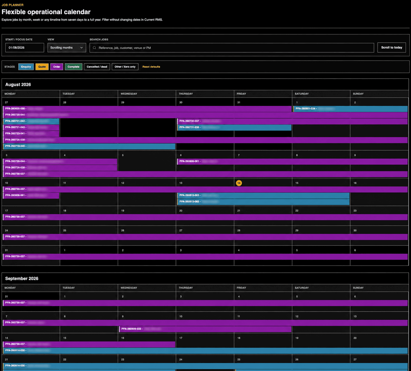Open enquiry bar PPA-260719-045
Image resolution: width=411 pixels, height=371 pixels.
pos(89,146)
